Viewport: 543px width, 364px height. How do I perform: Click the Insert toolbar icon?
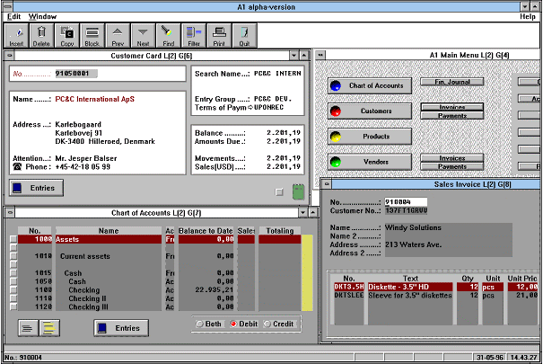(x=16, y=34)
